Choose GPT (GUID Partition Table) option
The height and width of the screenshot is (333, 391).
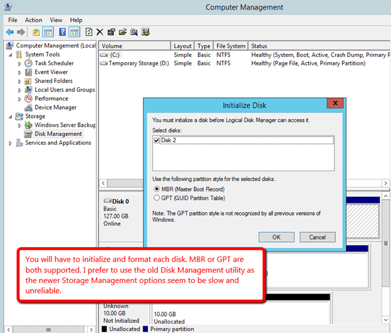pos(157,198)
